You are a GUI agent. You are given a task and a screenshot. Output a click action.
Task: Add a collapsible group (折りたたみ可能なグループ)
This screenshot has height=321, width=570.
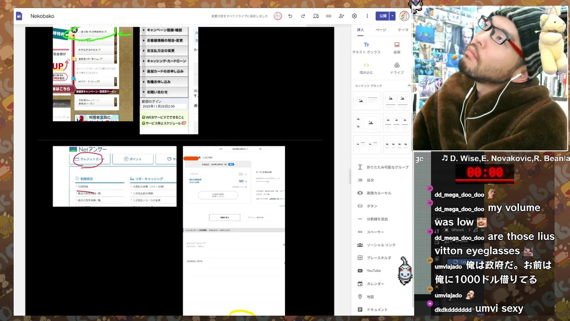tap(383, 167)
